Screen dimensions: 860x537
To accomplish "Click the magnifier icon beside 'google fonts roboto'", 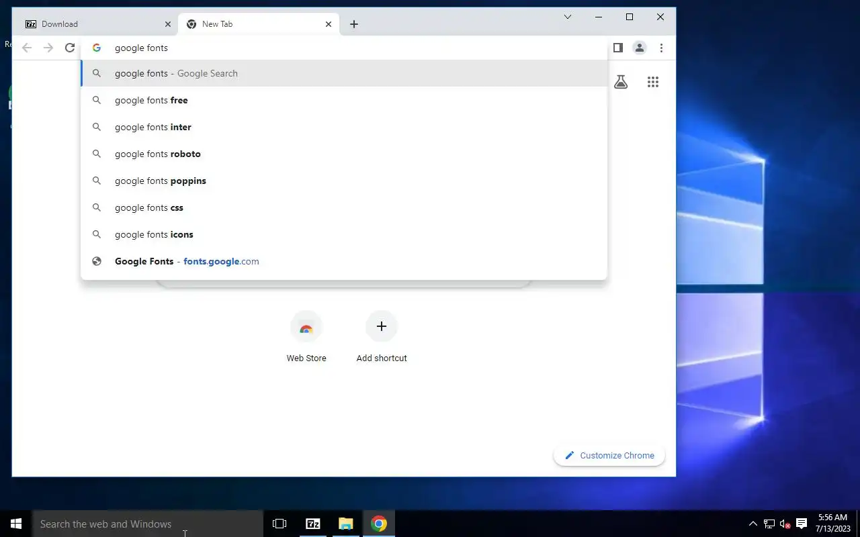I will click(97, 154).
